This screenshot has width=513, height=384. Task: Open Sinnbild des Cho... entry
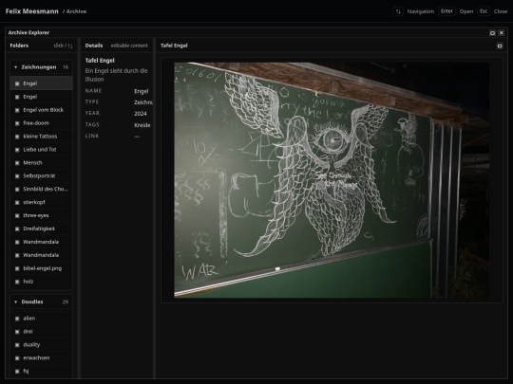[x=41, y=189]
